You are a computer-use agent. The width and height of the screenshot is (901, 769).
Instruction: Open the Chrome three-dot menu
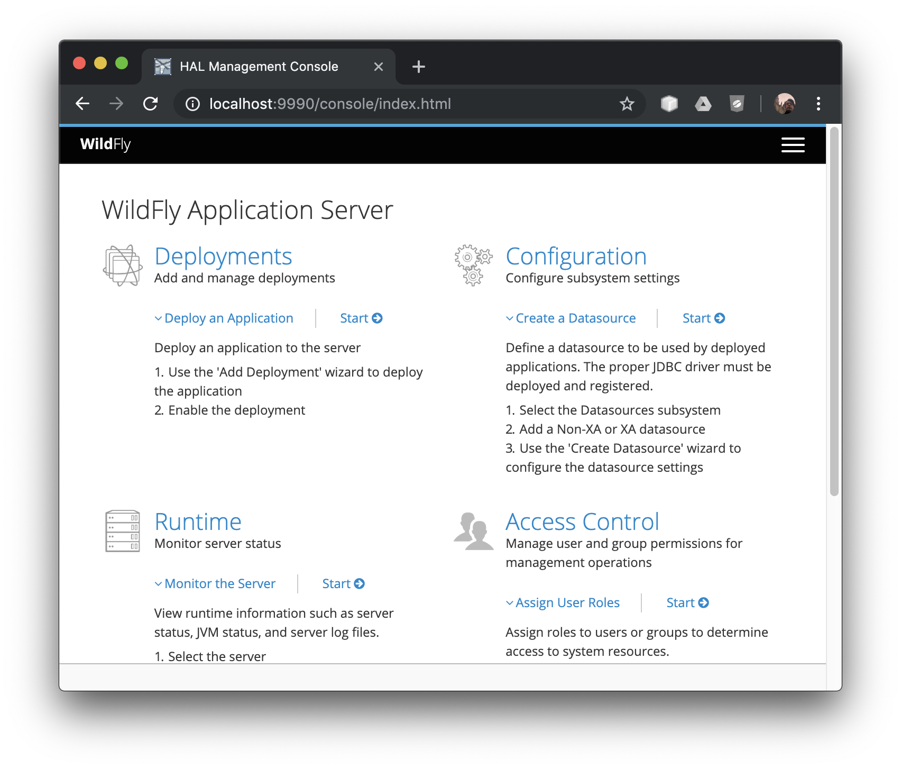click(x=818, y=104)
